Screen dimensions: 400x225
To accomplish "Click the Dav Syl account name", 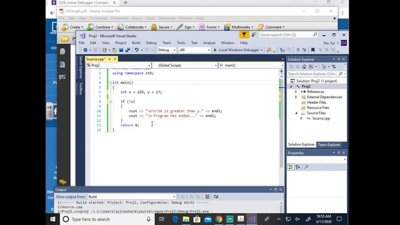I will click(x=329, y=43).
